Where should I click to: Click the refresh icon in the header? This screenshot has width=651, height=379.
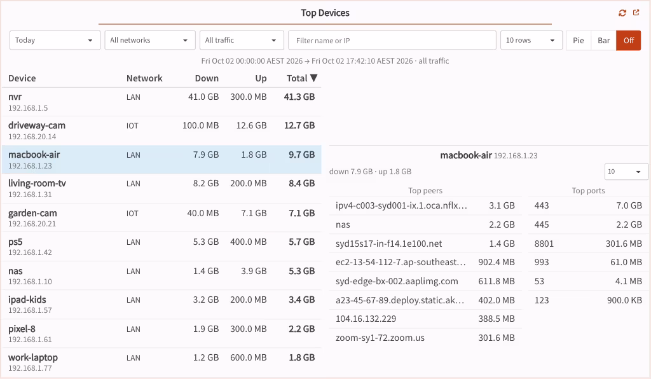point(622,13)
